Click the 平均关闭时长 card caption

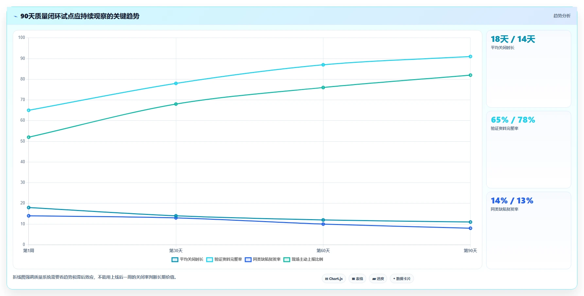pos(503,48)
